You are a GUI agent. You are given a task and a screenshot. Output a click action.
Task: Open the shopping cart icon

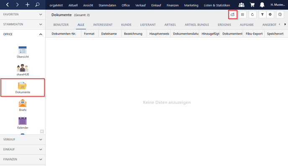tap(252, 5)
